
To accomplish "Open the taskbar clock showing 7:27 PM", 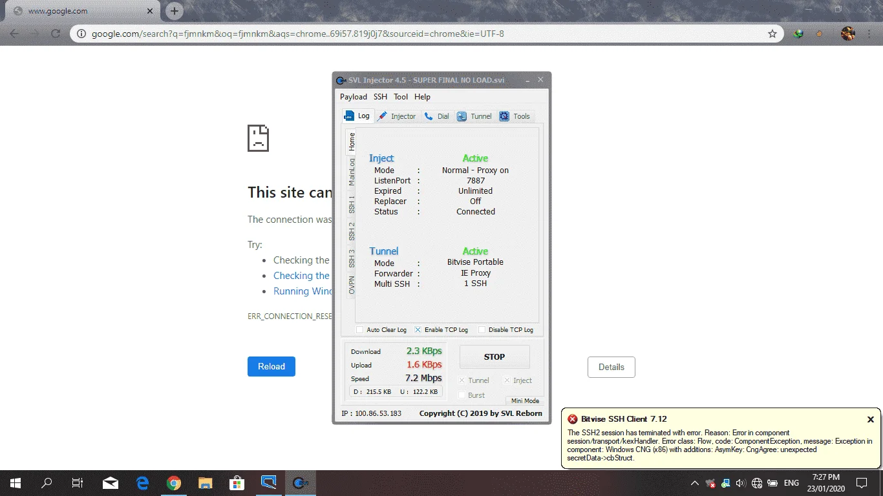I will (826, 482).
